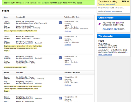Click the Orbucks rewards icon
Image resolution: width=132 pixels, height=102 pixels.
pyautogui.click(x=100, y=24)
